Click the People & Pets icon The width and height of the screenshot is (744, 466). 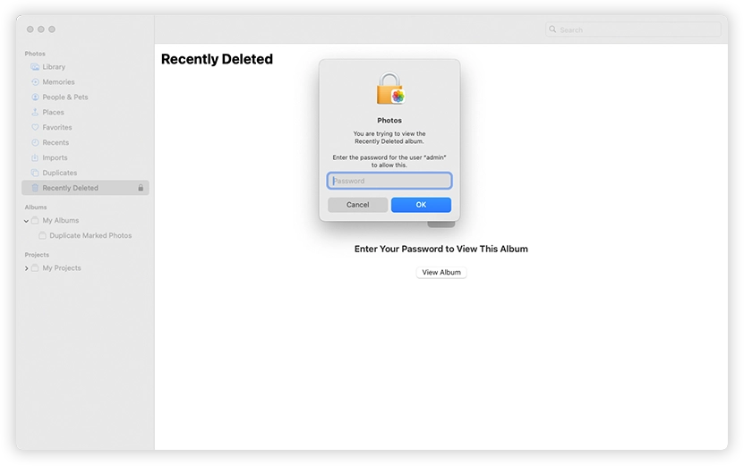tap(35, 97)
